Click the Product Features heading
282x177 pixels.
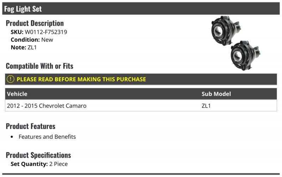point(31,126)
